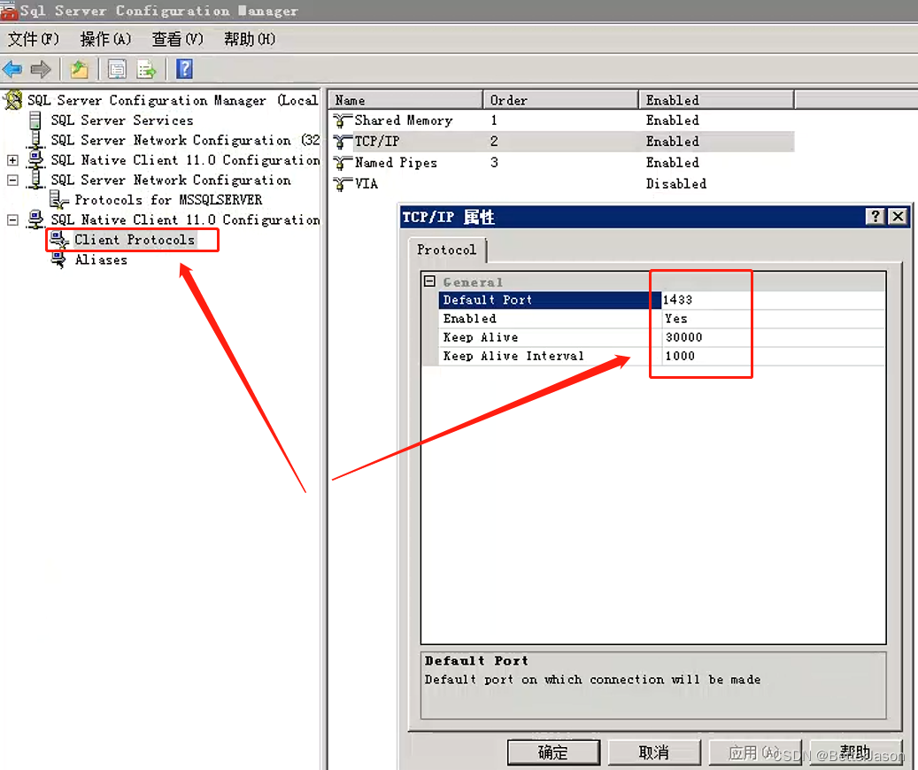
Task: Open the Help icon on the toolbar
Action: point(182,69)
